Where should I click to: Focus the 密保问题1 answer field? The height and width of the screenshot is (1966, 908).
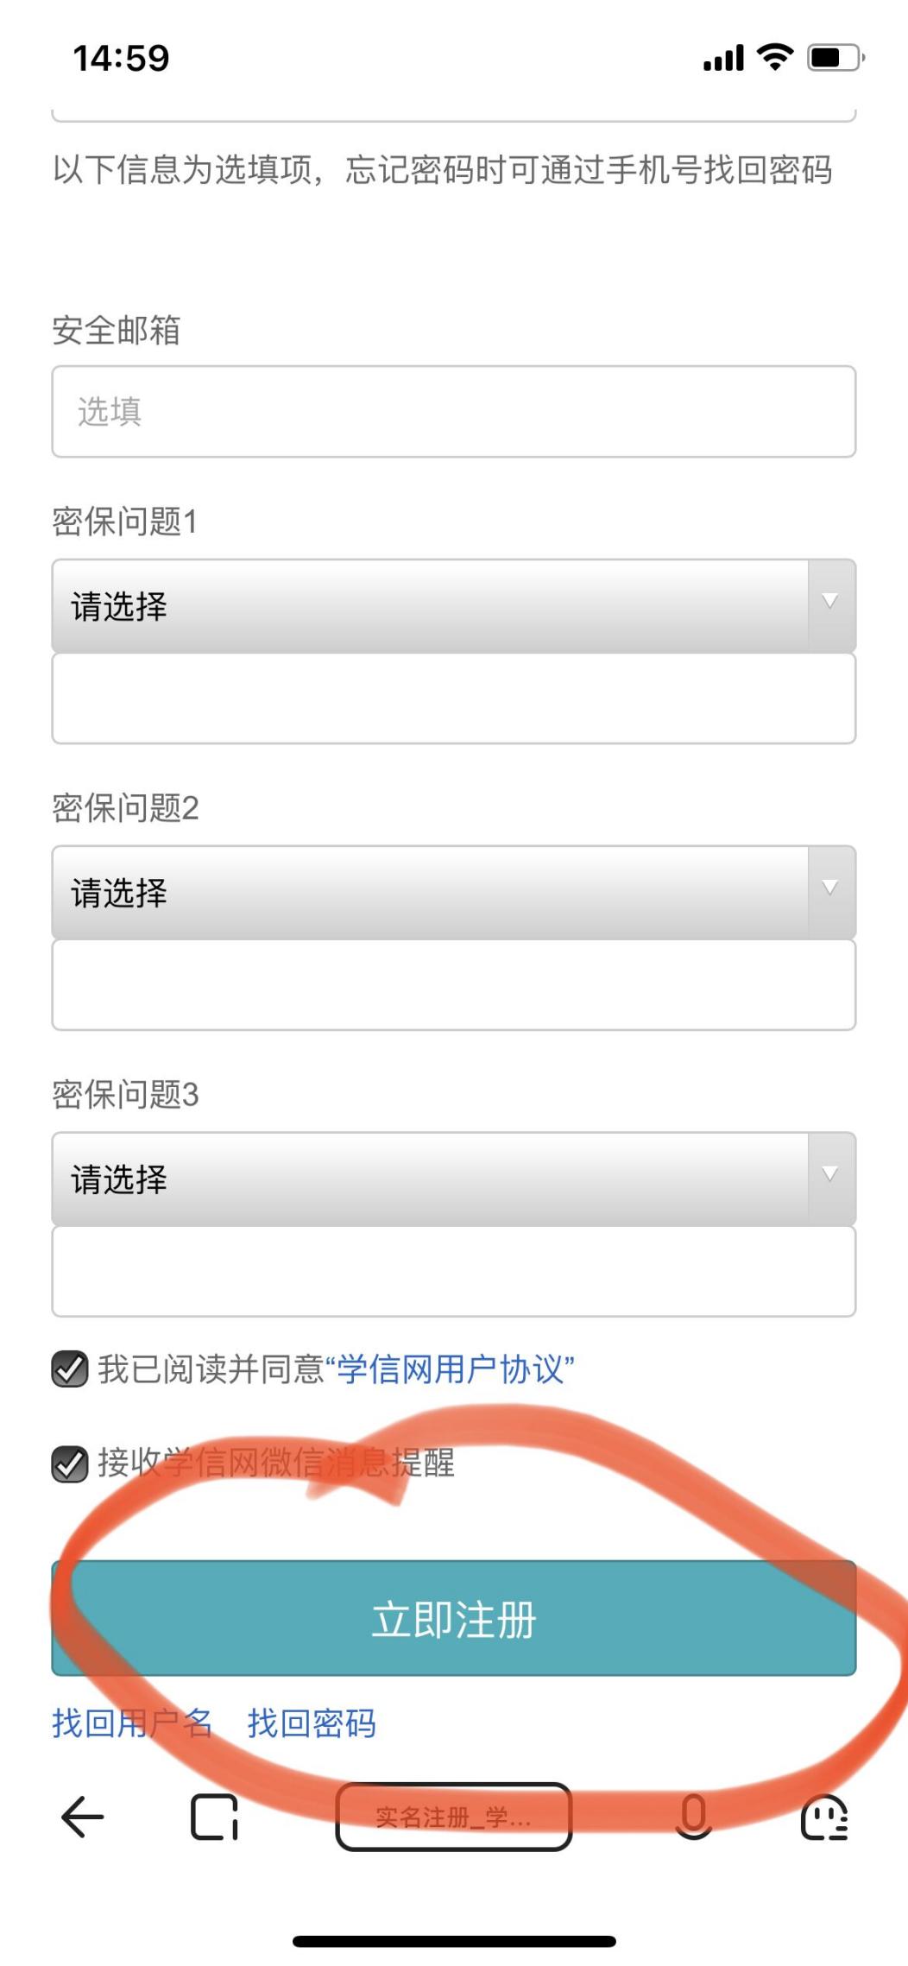[x=453, y=699]
